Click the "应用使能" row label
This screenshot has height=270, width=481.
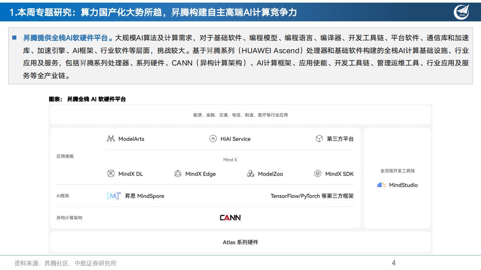pyautogui.click(x=65, y=156)
